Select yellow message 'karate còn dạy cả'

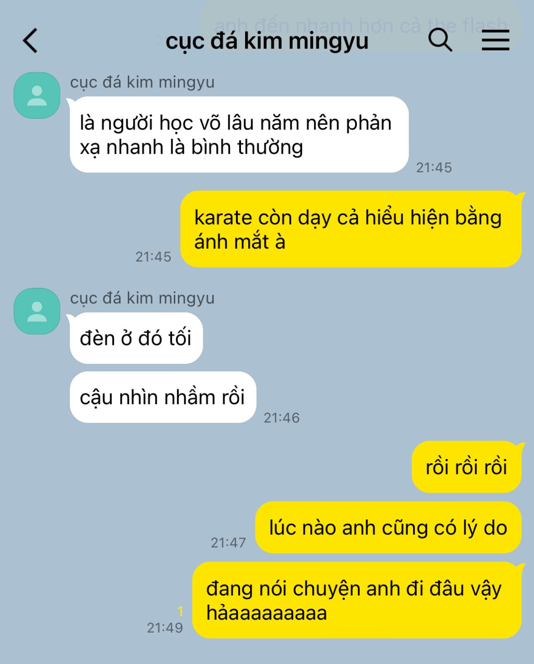[x=351, y=229]
